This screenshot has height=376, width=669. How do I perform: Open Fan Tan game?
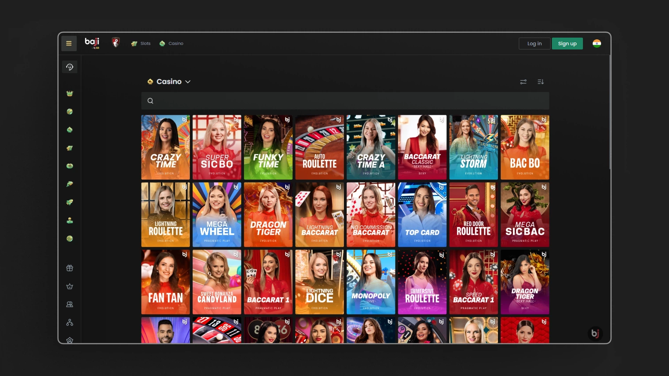[166, 282]
